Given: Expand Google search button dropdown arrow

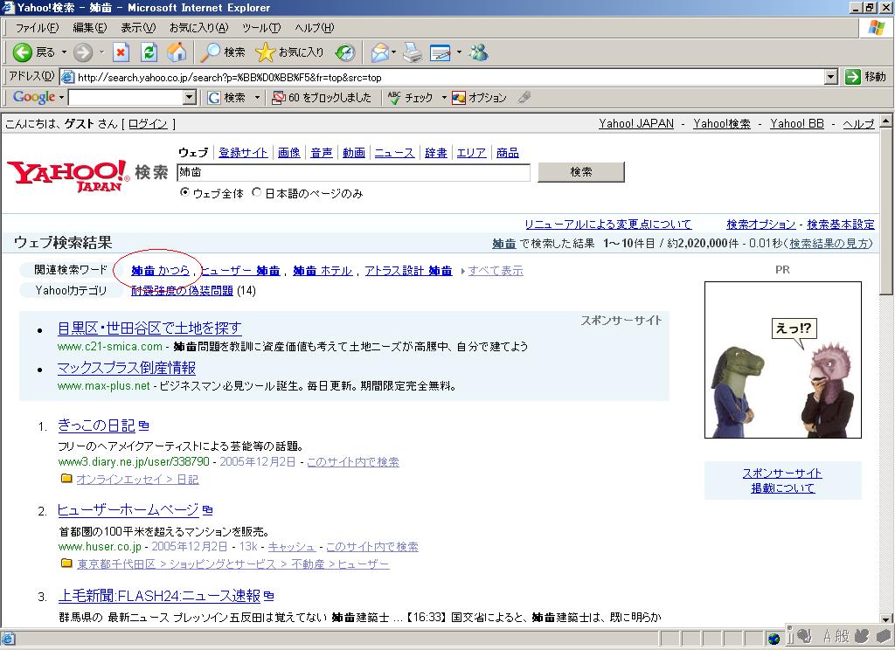Looking at the screenshot, I should tap(258, 98).
